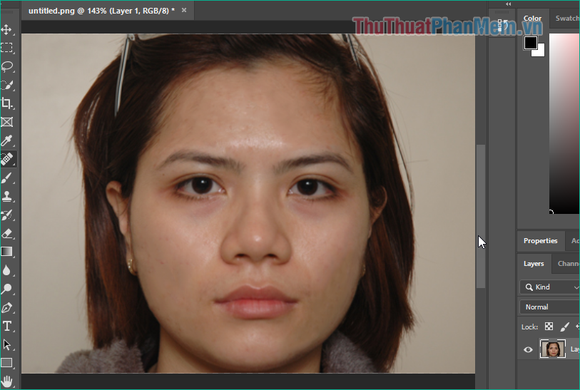The image size is (580, 390).
Task: Hide Layer 1 with eye icon
Action: (528, 349)
